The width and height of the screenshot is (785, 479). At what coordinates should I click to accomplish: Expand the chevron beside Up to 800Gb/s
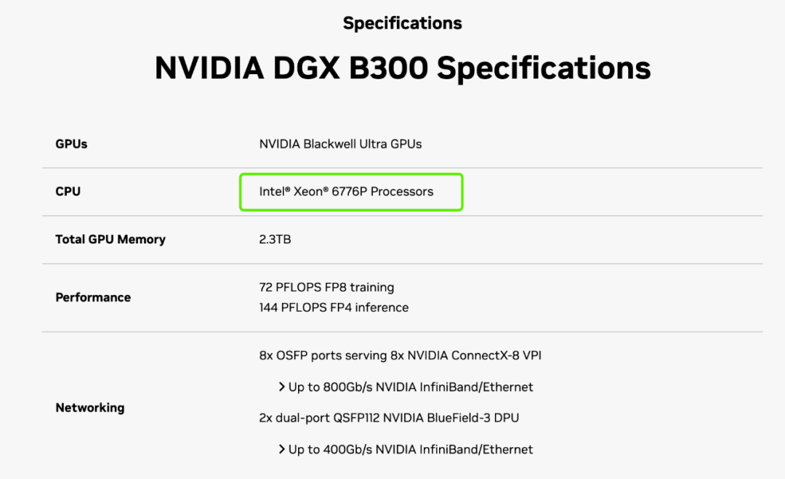pos(281,387)
